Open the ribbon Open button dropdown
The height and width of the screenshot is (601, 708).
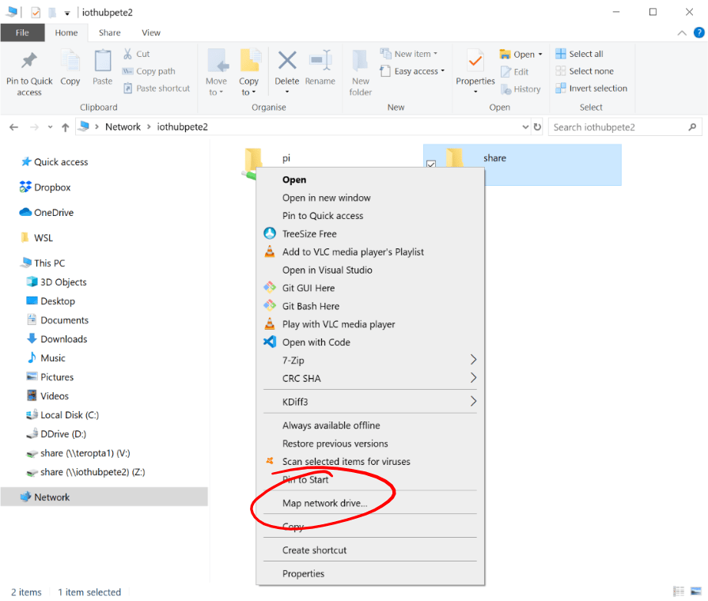point(540,55)
